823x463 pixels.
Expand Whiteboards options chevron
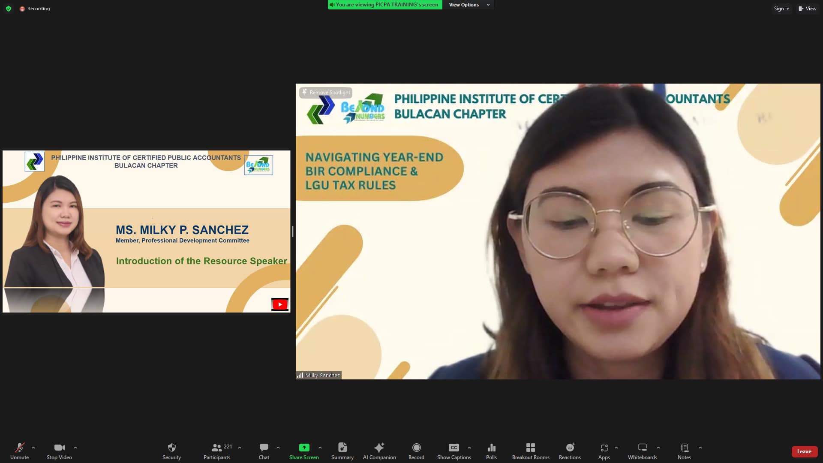[658, 448]
